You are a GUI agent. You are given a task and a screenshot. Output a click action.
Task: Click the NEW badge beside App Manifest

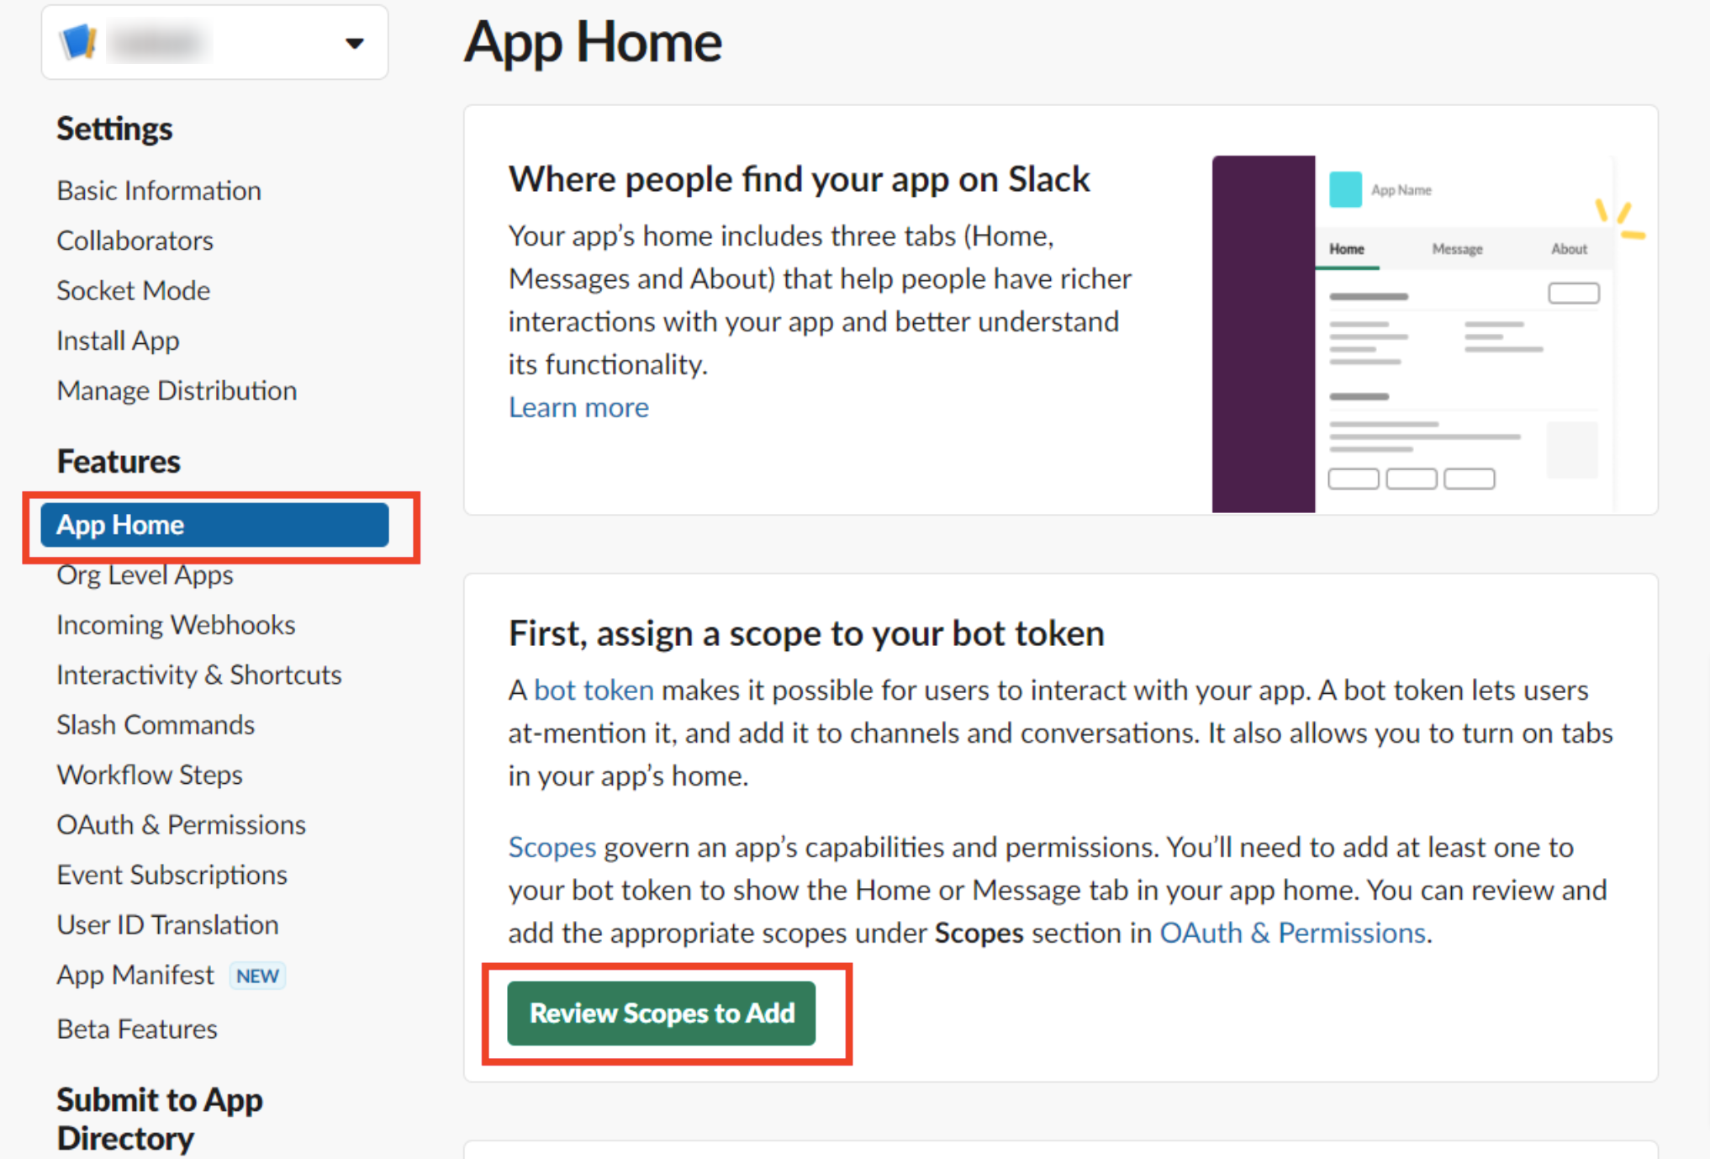pyautogui.click(x=257, y=976)
